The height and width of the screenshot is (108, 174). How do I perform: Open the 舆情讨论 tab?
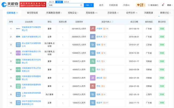pyautogui.click(x=165, y=13)
